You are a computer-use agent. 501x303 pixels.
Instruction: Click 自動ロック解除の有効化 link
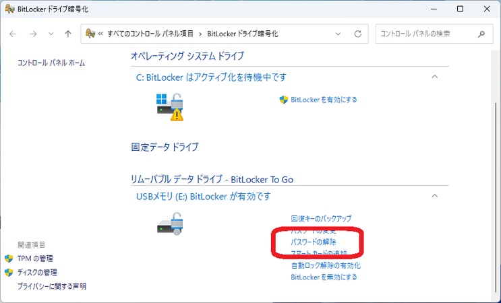click(326, 265)
